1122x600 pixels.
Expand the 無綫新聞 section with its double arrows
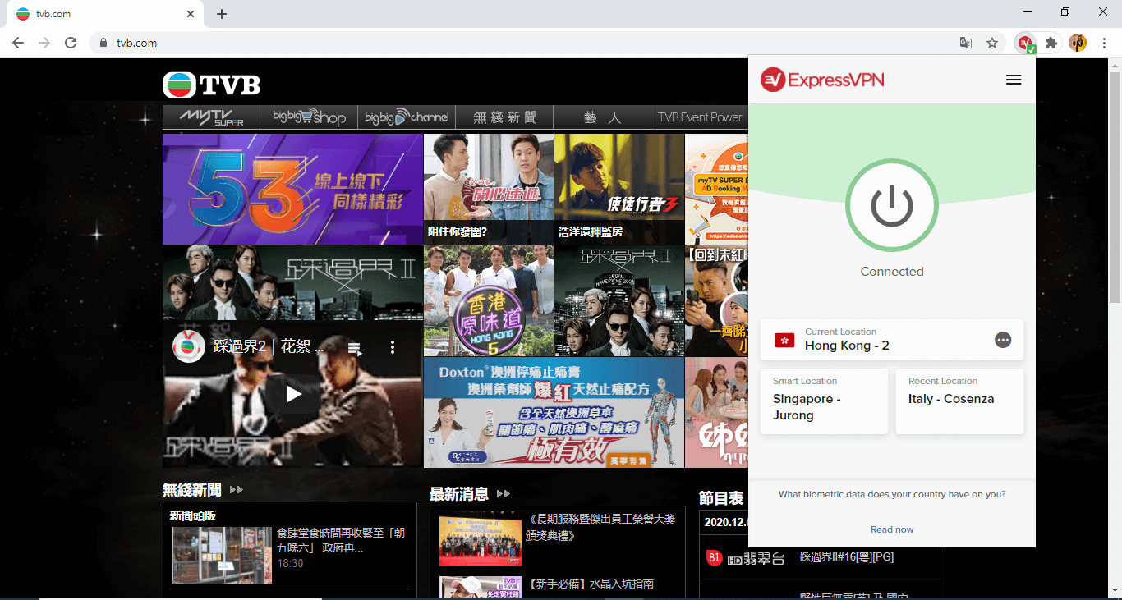[236, 489]
